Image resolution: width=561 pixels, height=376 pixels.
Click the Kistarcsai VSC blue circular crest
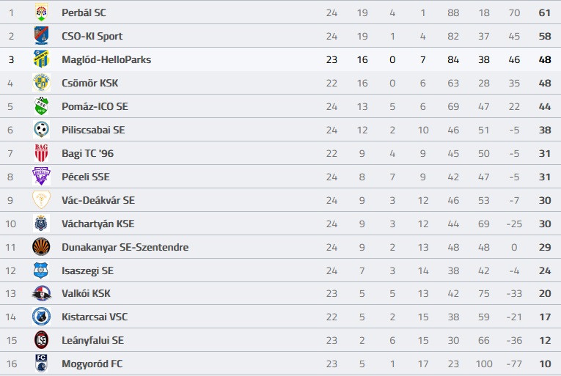pyautogui.click(x=41, y=317)
